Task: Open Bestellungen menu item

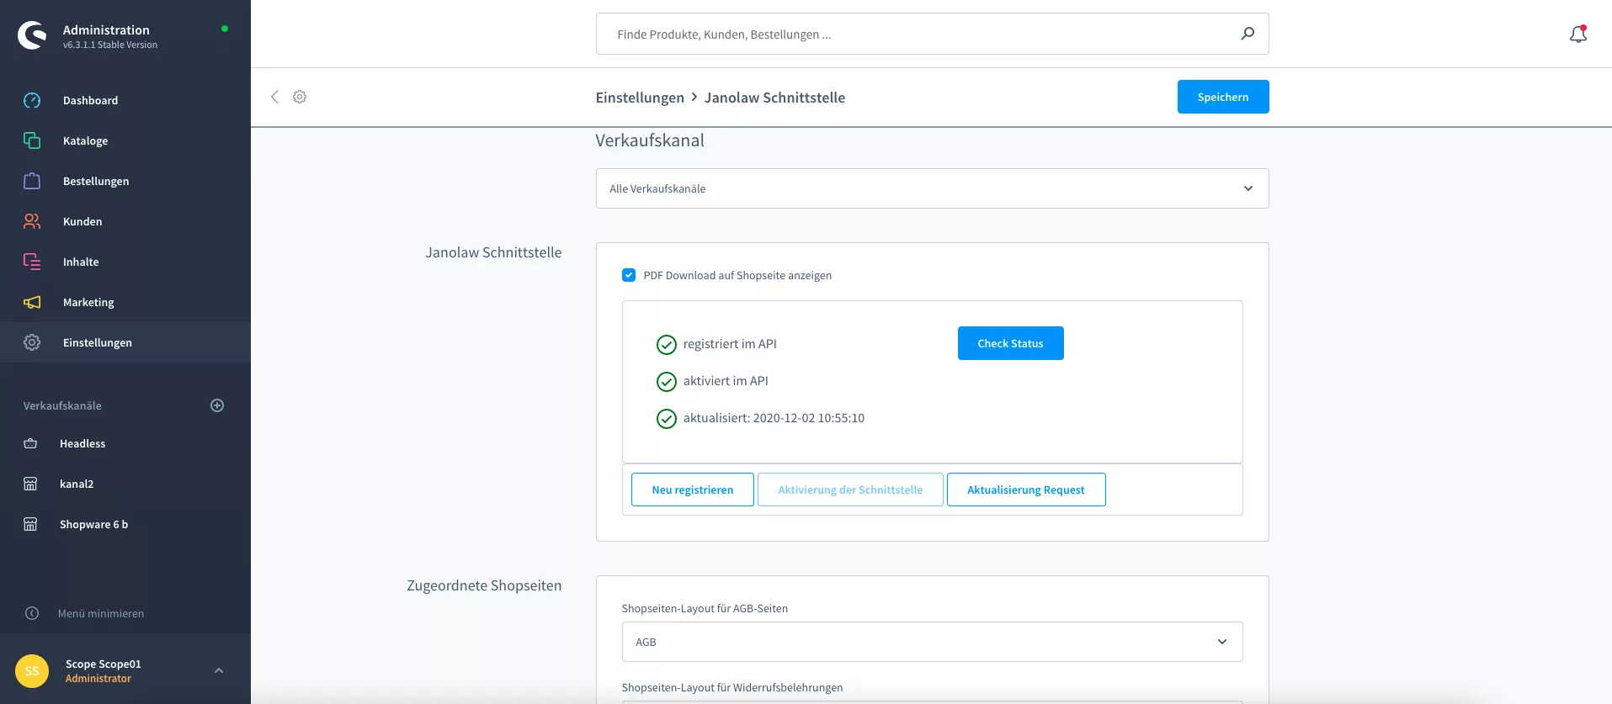Action: tap(125, 181)
